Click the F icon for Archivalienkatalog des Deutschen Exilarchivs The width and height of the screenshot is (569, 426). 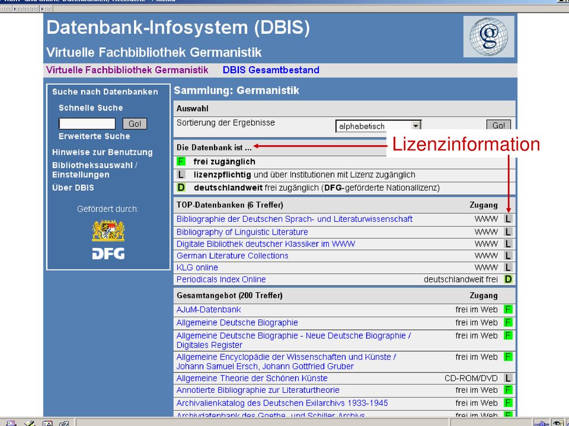pyautogui.click(x=508, y=403)
